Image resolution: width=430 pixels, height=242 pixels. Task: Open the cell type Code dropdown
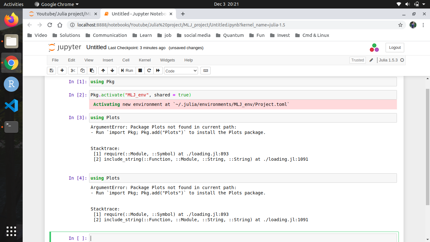click(x=181, y=71)
